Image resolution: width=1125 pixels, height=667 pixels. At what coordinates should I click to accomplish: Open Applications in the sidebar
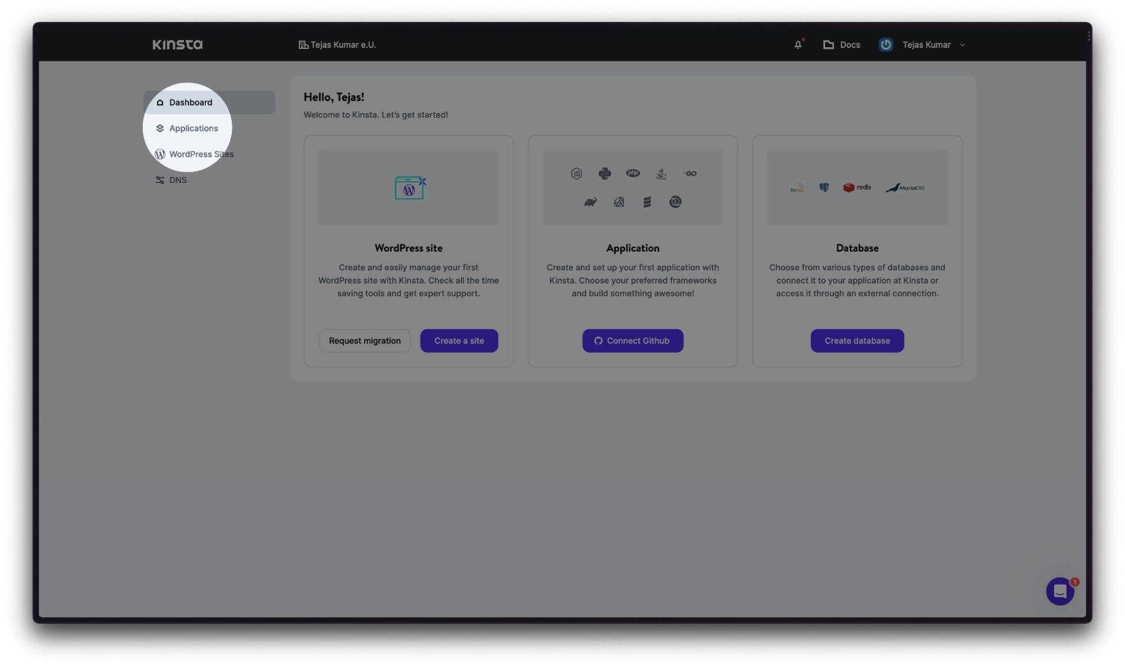[x=193, y=128]
